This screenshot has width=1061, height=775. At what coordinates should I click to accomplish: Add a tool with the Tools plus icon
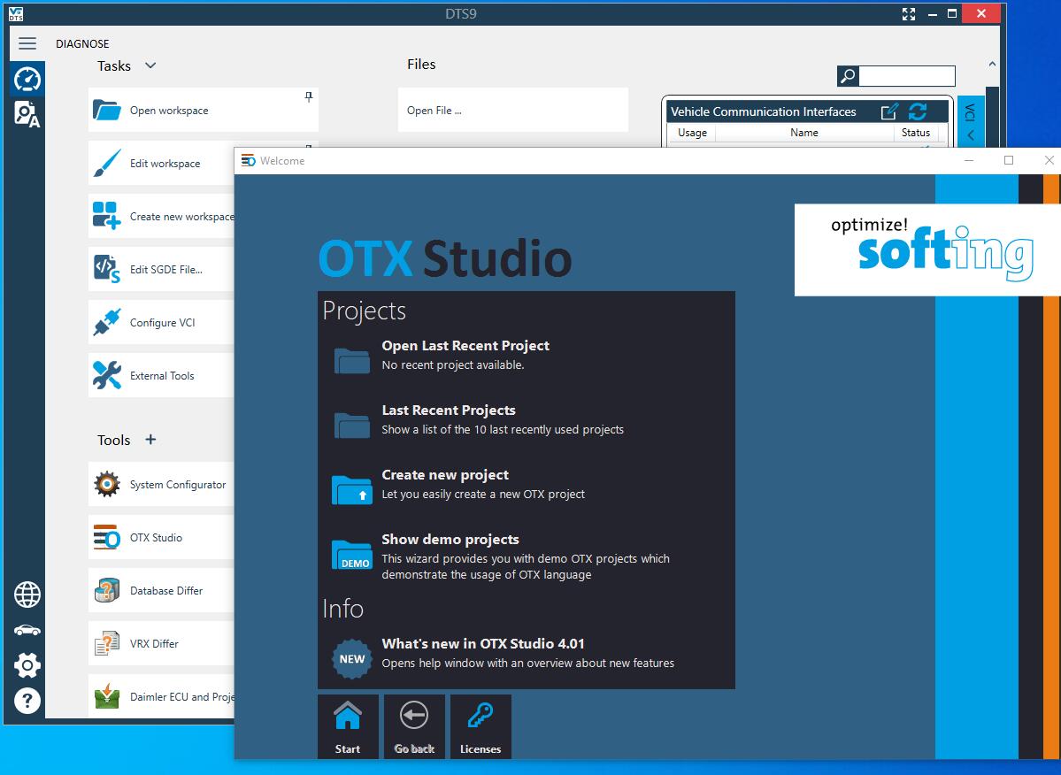150,440
